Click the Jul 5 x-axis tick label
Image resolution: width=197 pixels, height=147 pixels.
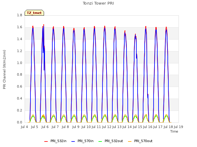pos(34,127)
